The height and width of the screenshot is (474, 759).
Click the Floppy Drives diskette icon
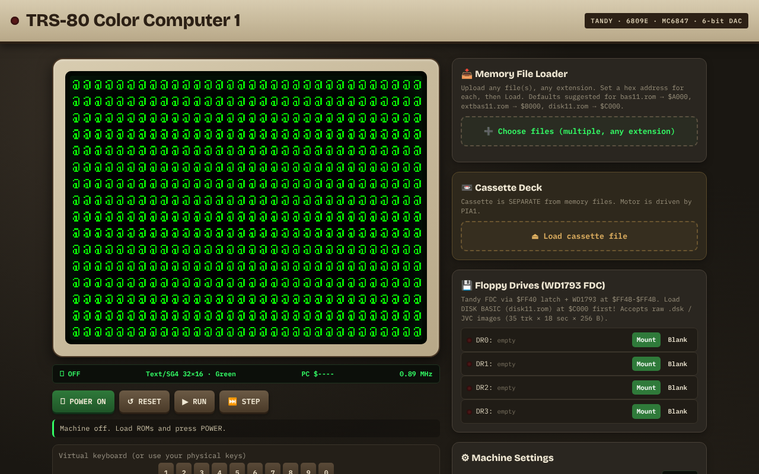click(x=467, y=286)
